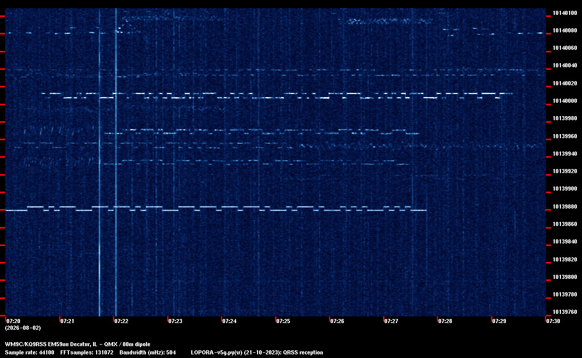The height and width of the screenshot is (358, 582).
Task: Select the 10140100 frequency label
Action: (x=565, y=13)
